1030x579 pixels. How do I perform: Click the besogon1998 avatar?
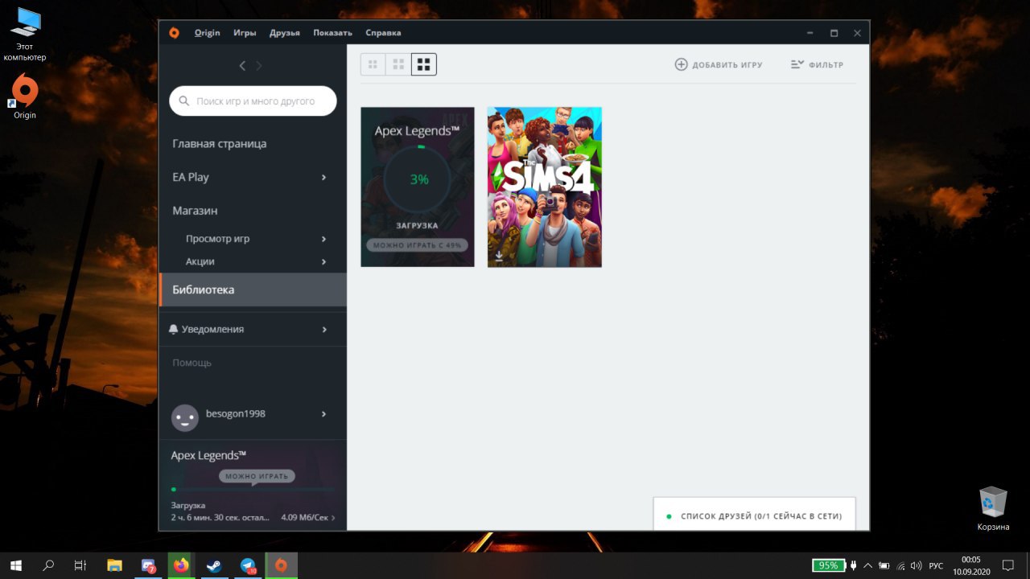coord(185,417)
